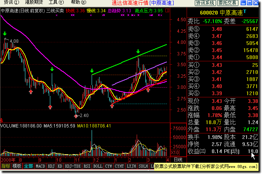Click the 现价 value 3.43
The width and height of the screenshot is (263, 175).
(x=217, y=101)
